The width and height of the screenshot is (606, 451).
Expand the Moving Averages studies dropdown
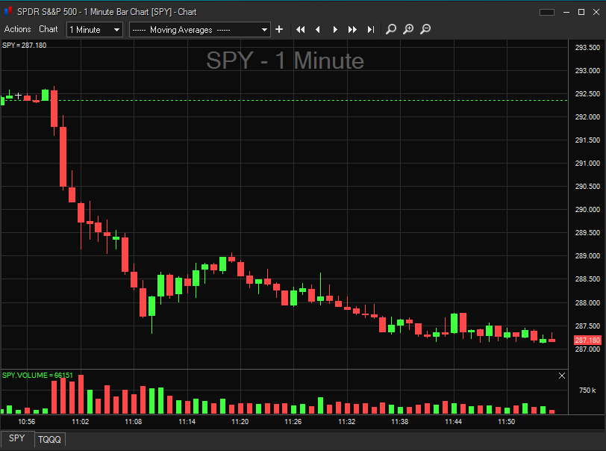point(199,30)
